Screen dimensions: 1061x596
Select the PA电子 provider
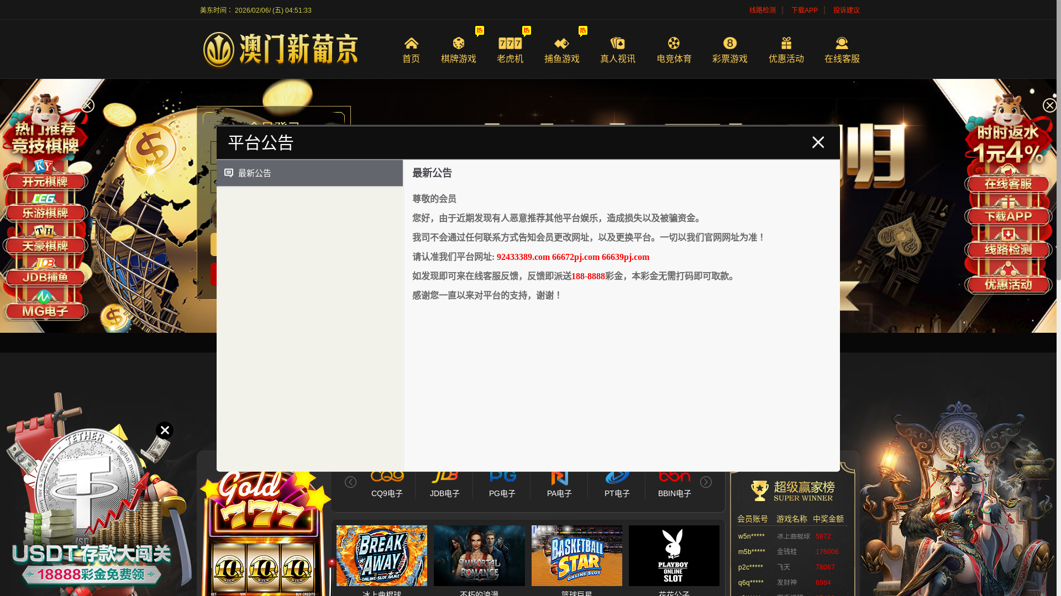point(559,485)
